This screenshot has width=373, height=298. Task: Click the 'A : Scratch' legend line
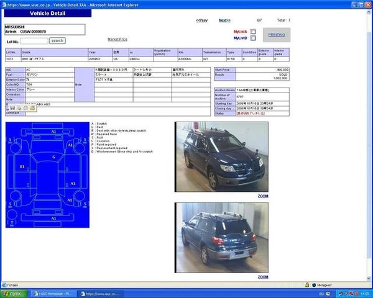99,124
